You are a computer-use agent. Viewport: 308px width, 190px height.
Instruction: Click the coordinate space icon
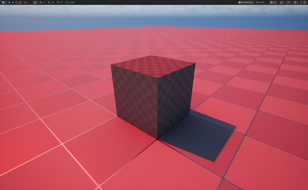[25, 2]
